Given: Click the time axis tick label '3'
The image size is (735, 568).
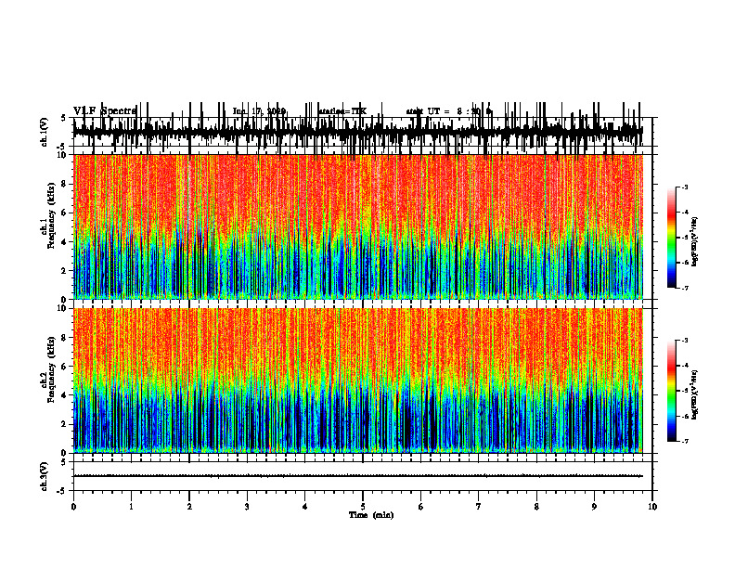Looking at the screenshot, I should pos(247,507).
